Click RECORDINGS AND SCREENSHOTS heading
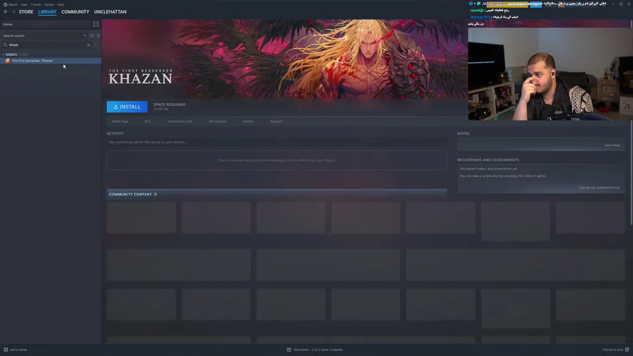The height and width of the screenshot is (356, 633). click(488, 160)
